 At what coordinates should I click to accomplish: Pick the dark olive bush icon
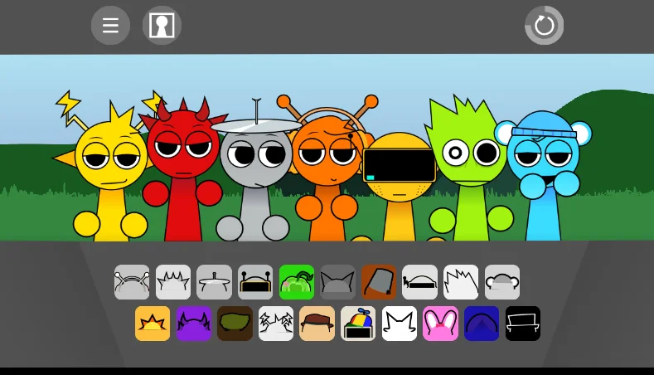235,324
